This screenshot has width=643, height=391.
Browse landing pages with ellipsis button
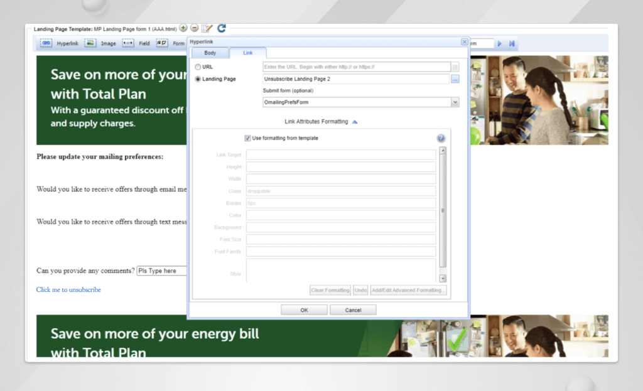(455, 79)
